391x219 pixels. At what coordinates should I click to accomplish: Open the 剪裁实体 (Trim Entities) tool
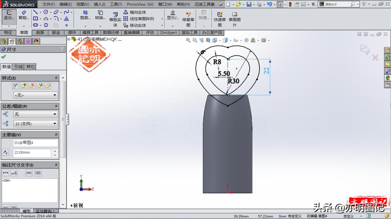(x=85, y=15)
